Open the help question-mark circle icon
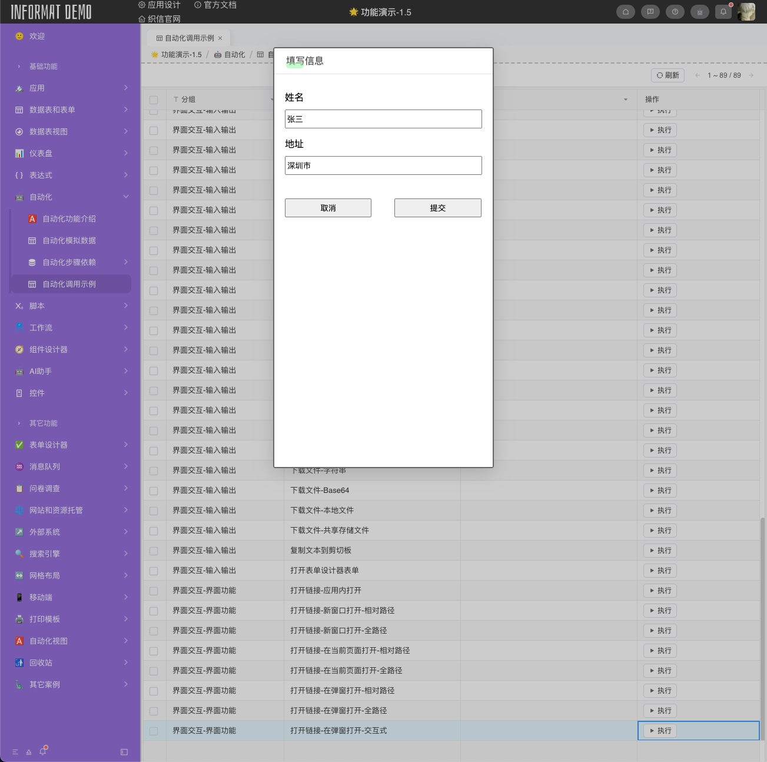The image size is (767, 762). [x=675, y=12]
